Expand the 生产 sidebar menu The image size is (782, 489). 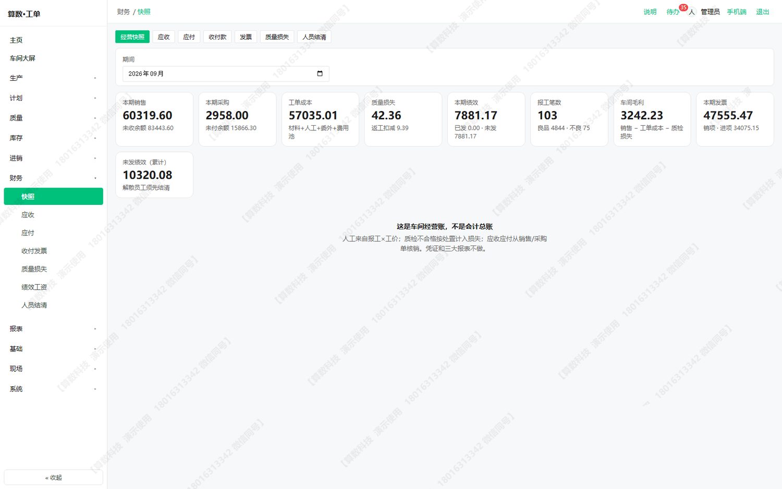[x=53, y=78]
